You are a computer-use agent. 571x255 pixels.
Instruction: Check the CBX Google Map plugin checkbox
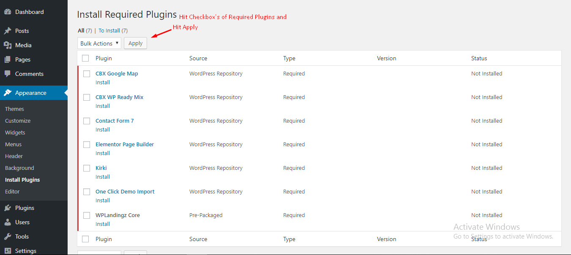(87, 74)
